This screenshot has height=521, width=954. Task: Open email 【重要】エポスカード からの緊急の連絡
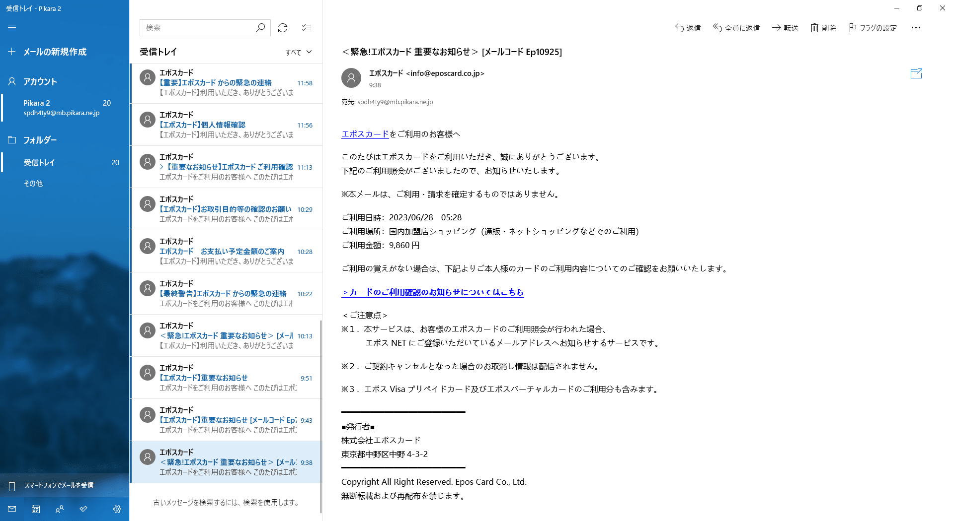click(227, 82)
